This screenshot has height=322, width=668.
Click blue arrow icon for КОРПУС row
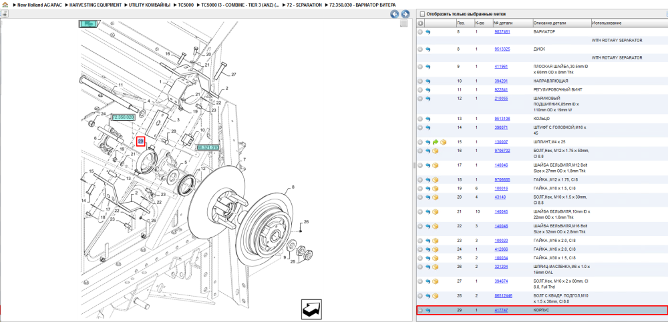[x=428, y=311]
